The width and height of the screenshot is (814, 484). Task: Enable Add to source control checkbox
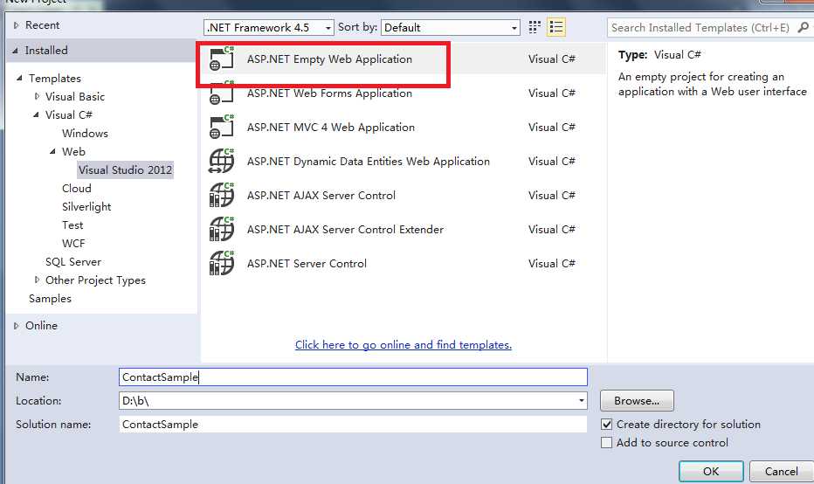[606, 442]
